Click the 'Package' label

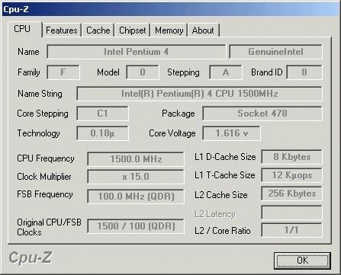[179, 114]
